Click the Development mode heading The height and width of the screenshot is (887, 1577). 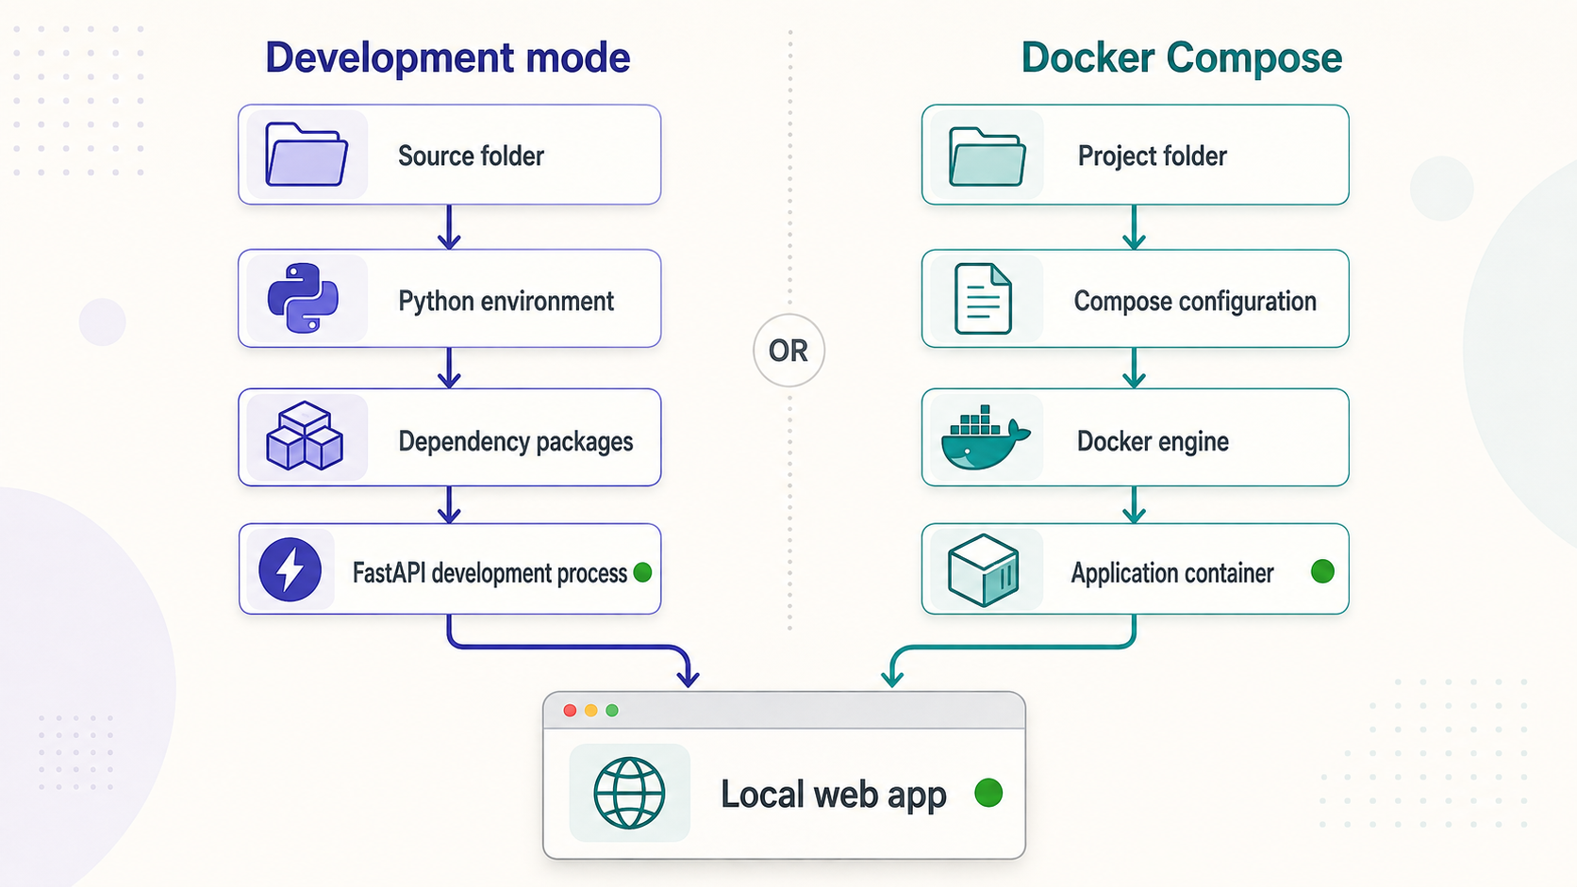click(448, 57)
